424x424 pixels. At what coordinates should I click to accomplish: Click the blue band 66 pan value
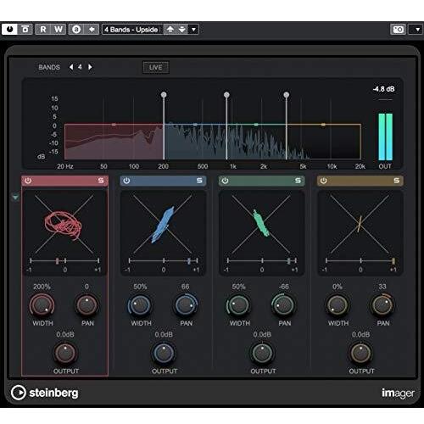[185, 287]
